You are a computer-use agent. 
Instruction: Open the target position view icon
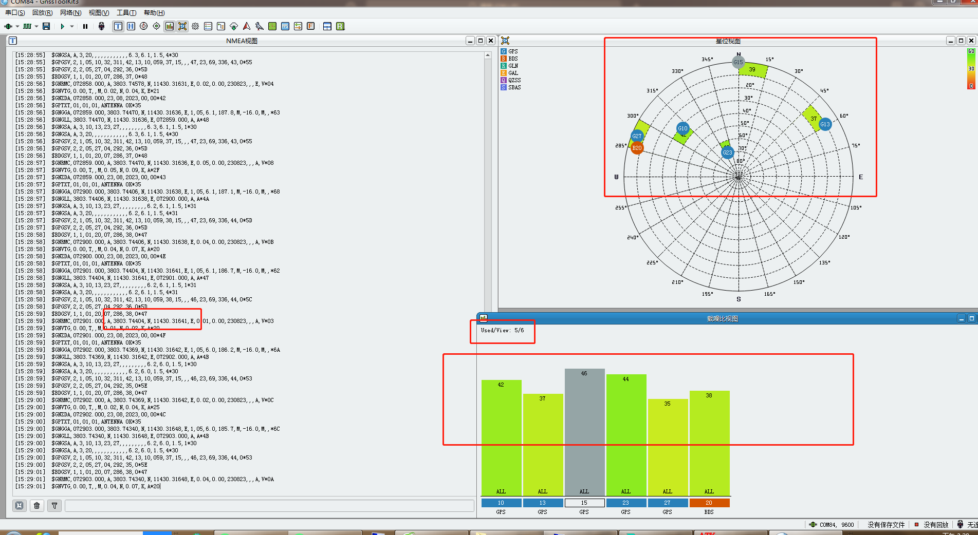157,26
